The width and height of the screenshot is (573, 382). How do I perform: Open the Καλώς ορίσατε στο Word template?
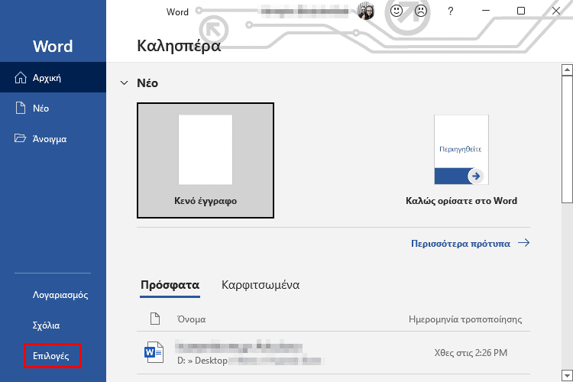(461, 160)
